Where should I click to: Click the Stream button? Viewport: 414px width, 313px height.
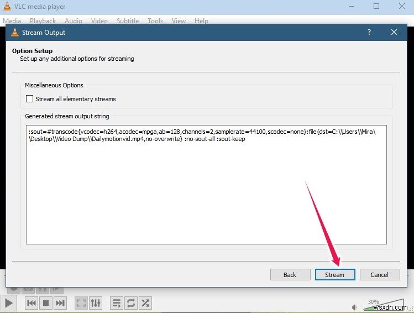click(x=335, y=275)
